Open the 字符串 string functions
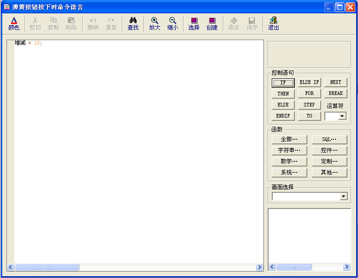Image resolution: width=358 pixels, height=278 pixels. click(289, 150)
